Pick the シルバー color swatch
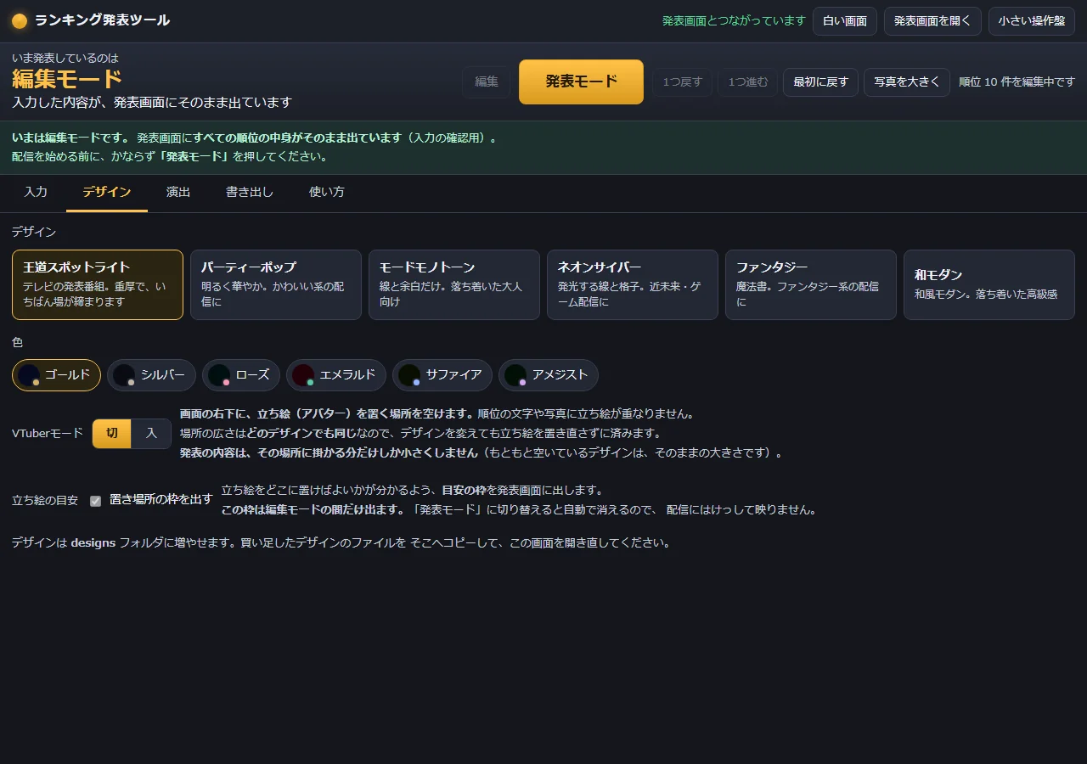 point(151,375)
